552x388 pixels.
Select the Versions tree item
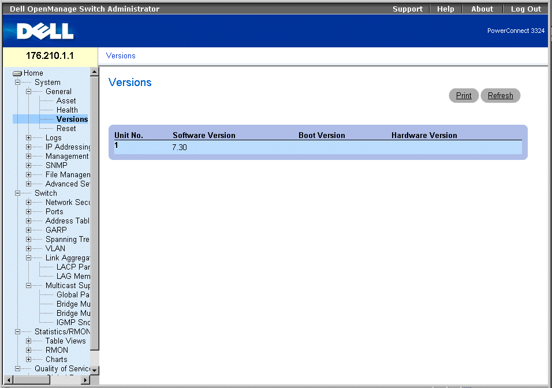point(72,120)
